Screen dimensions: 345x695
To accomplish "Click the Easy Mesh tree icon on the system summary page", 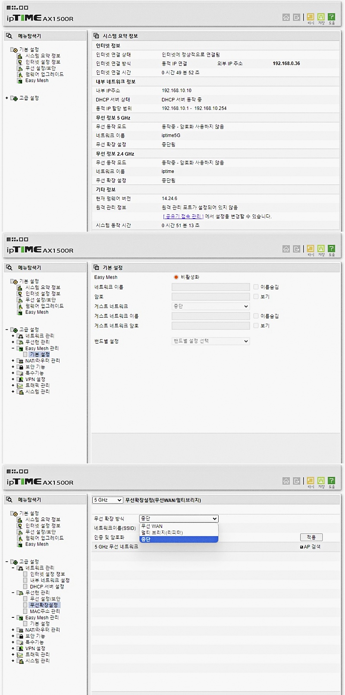I will point(20,81).
